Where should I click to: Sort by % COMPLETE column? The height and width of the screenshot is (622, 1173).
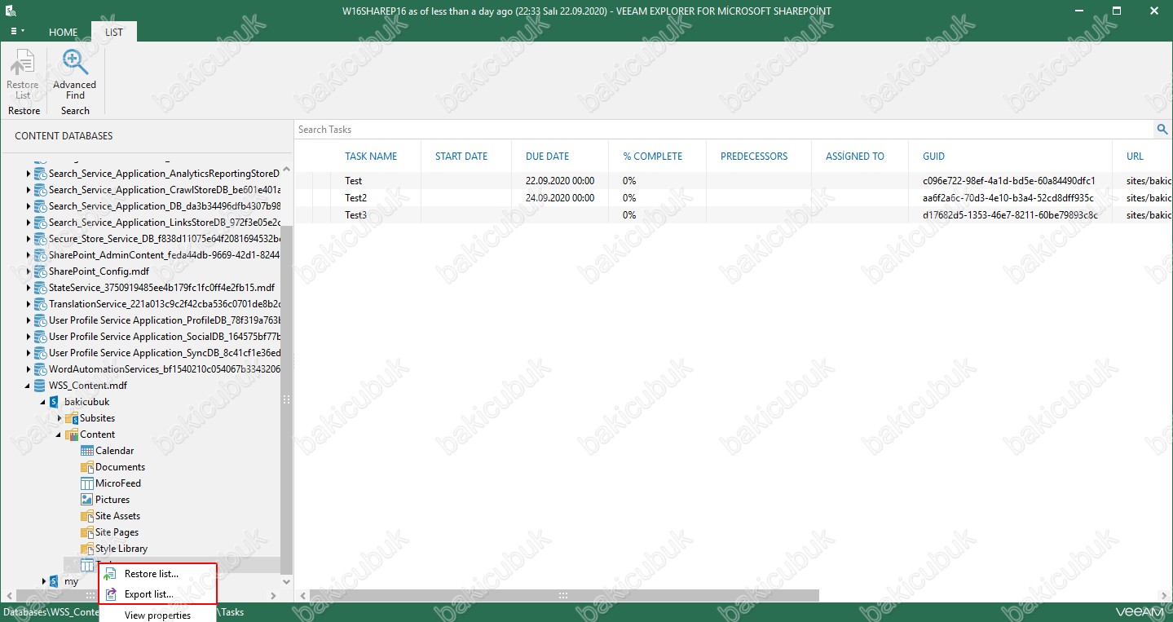tap(653, 156)
